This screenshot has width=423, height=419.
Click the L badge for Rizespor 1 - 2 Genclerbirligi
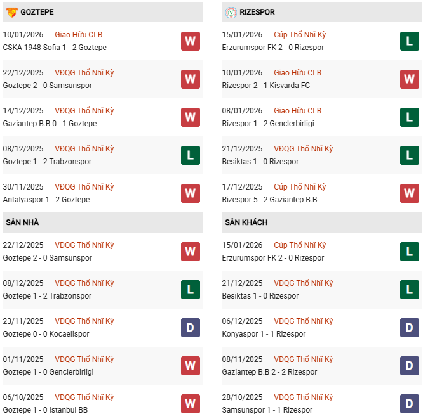coord(410,117)
